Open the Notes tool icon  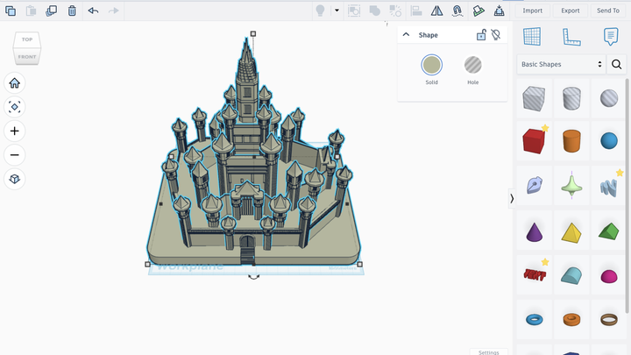point(611,36)
